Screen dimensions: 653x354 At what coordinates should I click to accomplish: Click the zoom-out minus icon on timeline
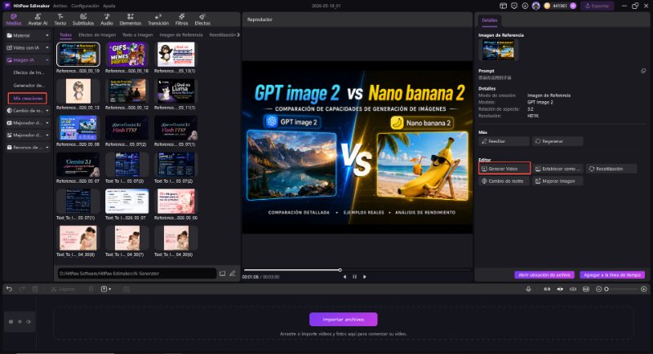pyautogui.click(x=599, y=289)
